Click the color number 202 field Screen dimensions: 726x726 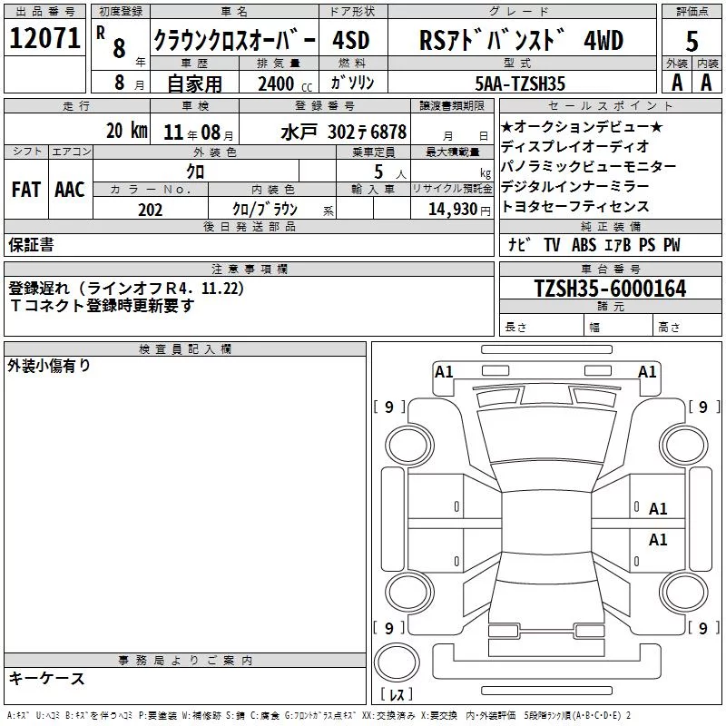(151, 209)
